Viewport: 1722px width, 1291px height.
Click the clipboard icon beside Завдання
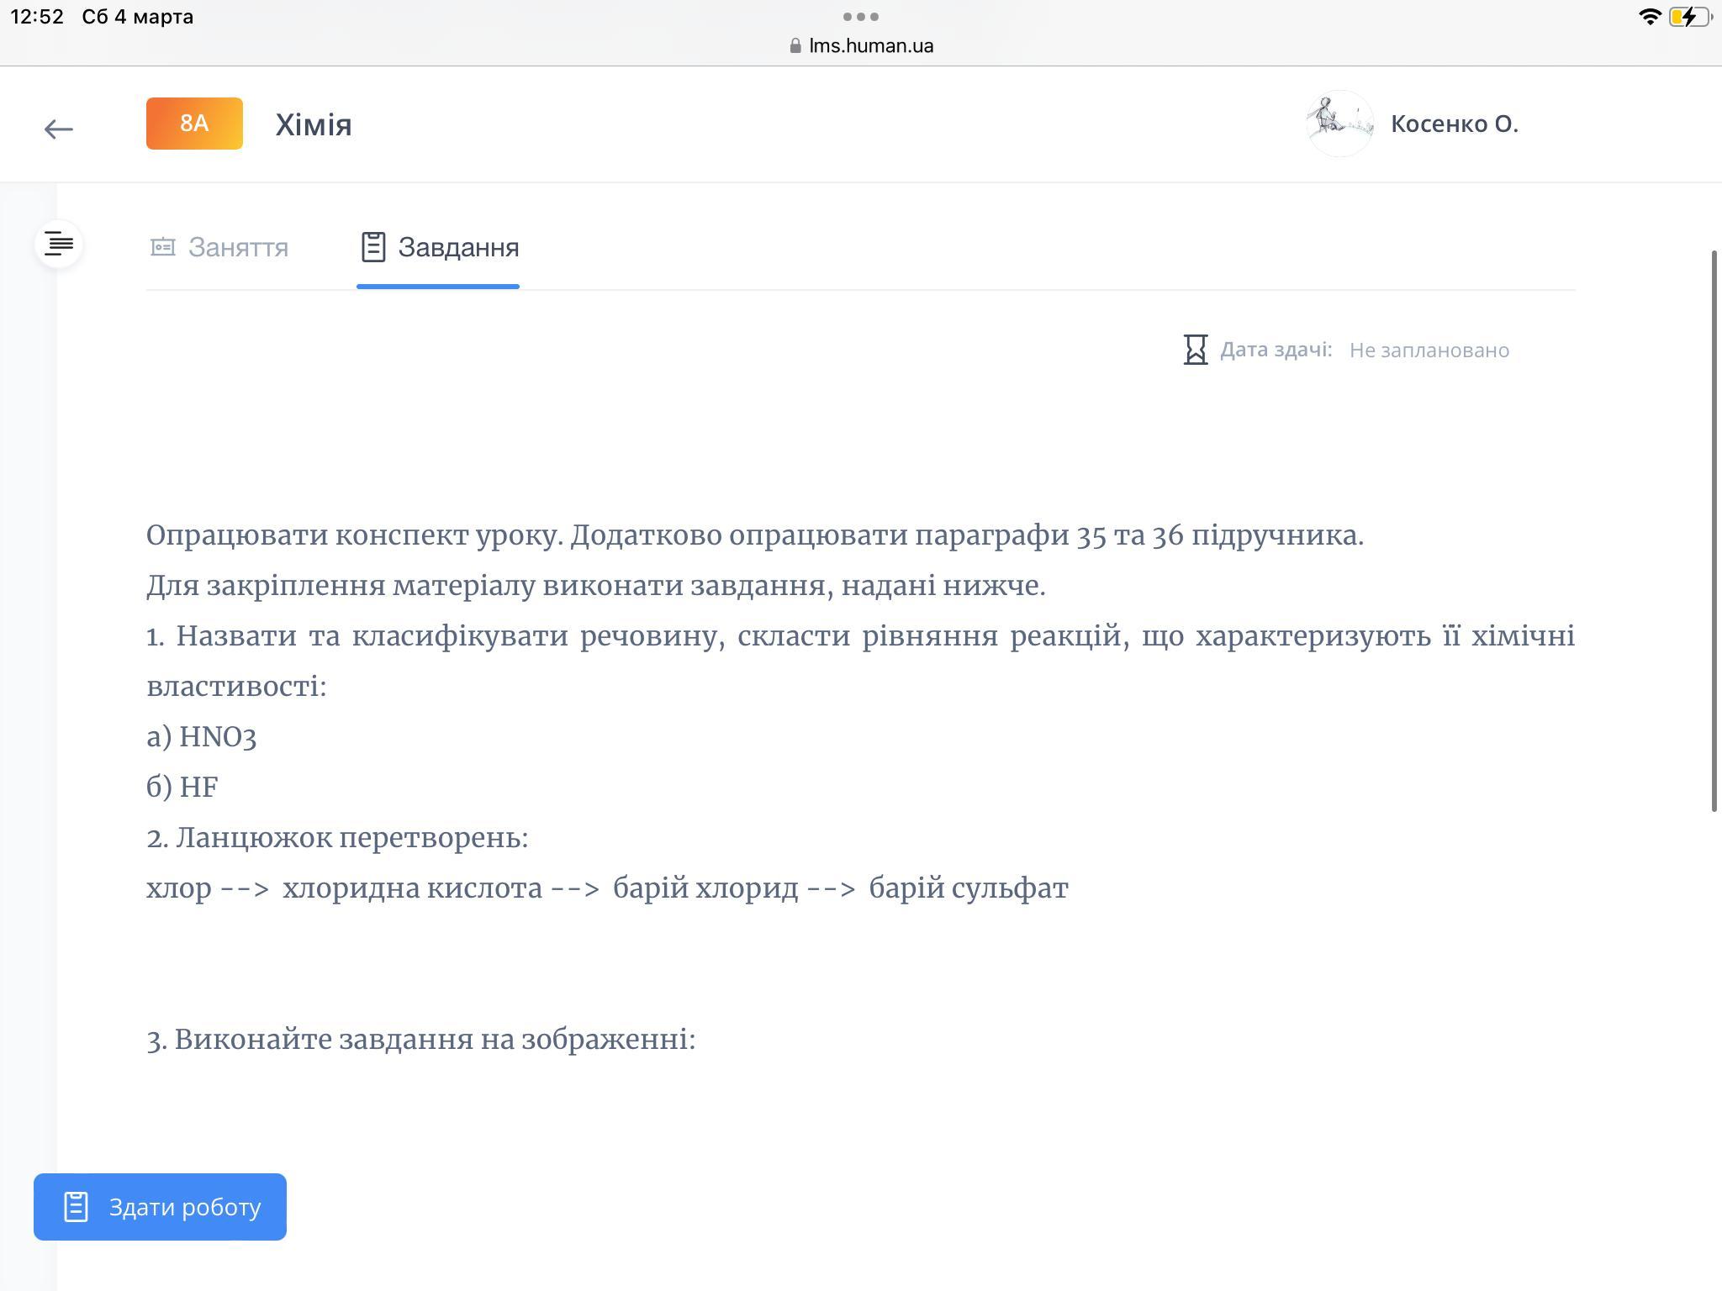(x=372, y=247)
